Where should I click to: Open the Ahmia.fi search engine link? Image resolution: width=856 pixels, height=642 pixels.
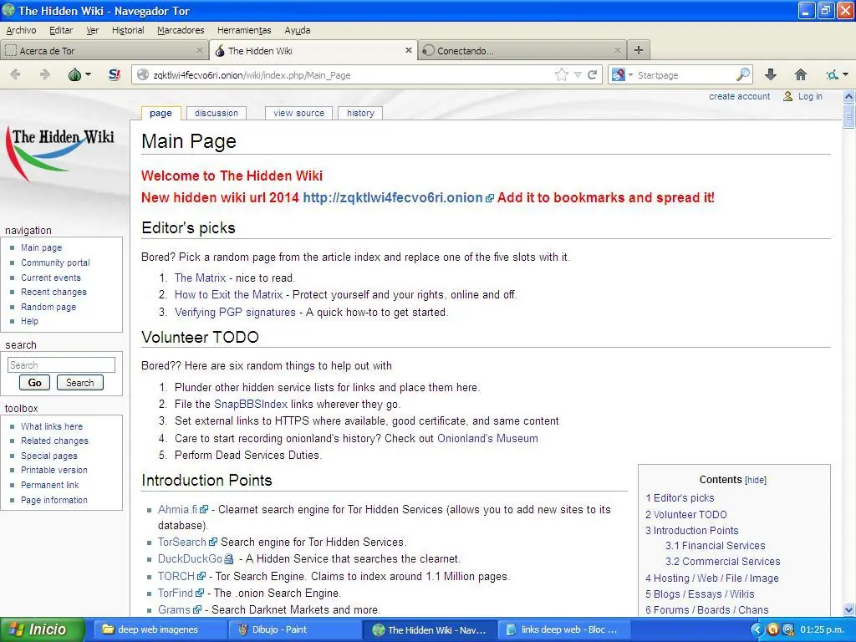coord(182,509)
